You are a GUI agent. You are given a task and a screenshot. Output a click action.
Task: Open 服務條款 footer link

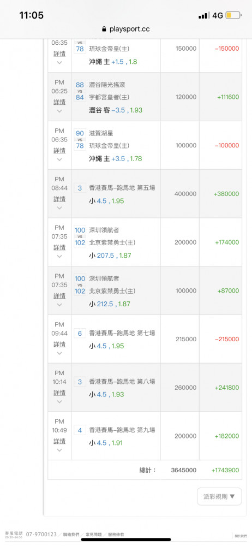pos(116,535)
